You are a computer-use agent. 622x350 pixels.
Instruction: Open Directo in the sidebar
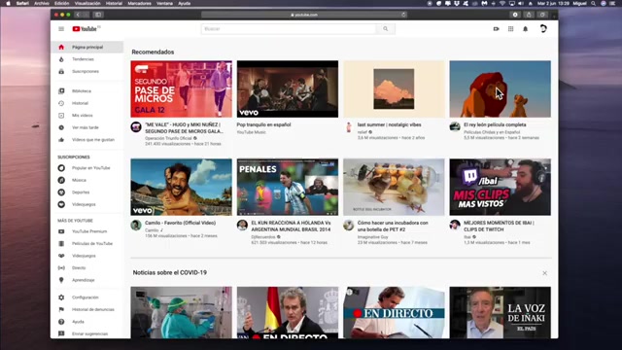(x=86, y=268)
